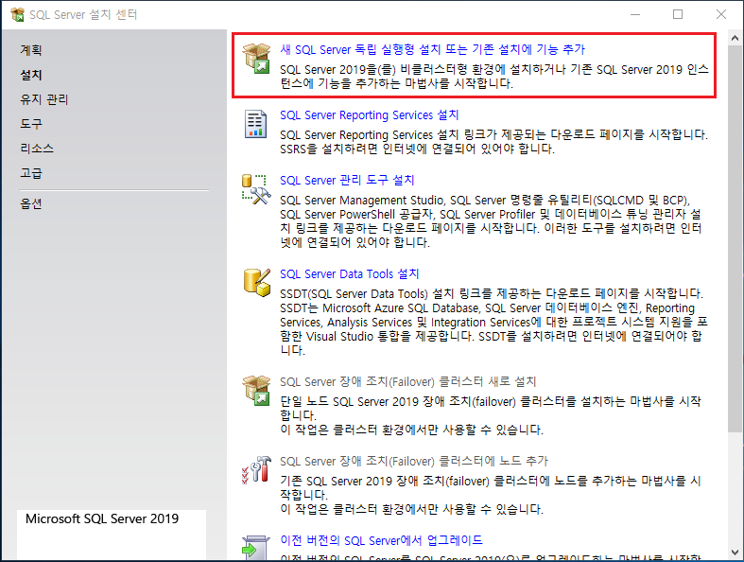
Task: Select 계획 in the left navigation
Action: click(31, 50)
